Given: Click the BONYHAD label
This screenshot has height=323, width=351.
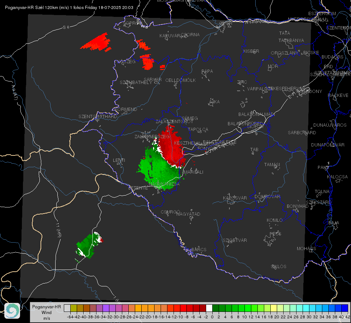Looking at the screenshot, I should tap(298, 206).
